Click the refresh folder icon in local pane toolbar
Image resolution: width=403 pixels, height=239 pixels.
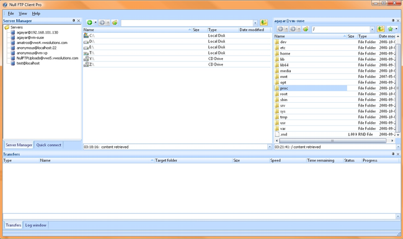pos(263,22)
